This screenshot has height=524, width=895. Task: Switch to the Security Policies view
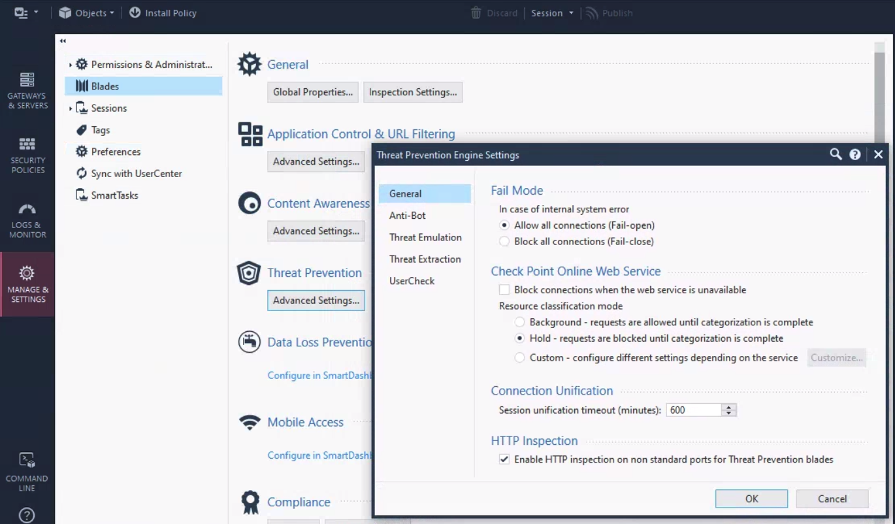[27, 155]
